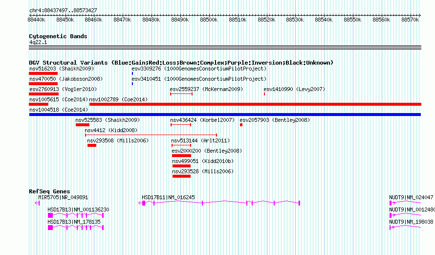Click the red bar under nsv525583
The image size is (435, 255).
[x=83, y=125]
